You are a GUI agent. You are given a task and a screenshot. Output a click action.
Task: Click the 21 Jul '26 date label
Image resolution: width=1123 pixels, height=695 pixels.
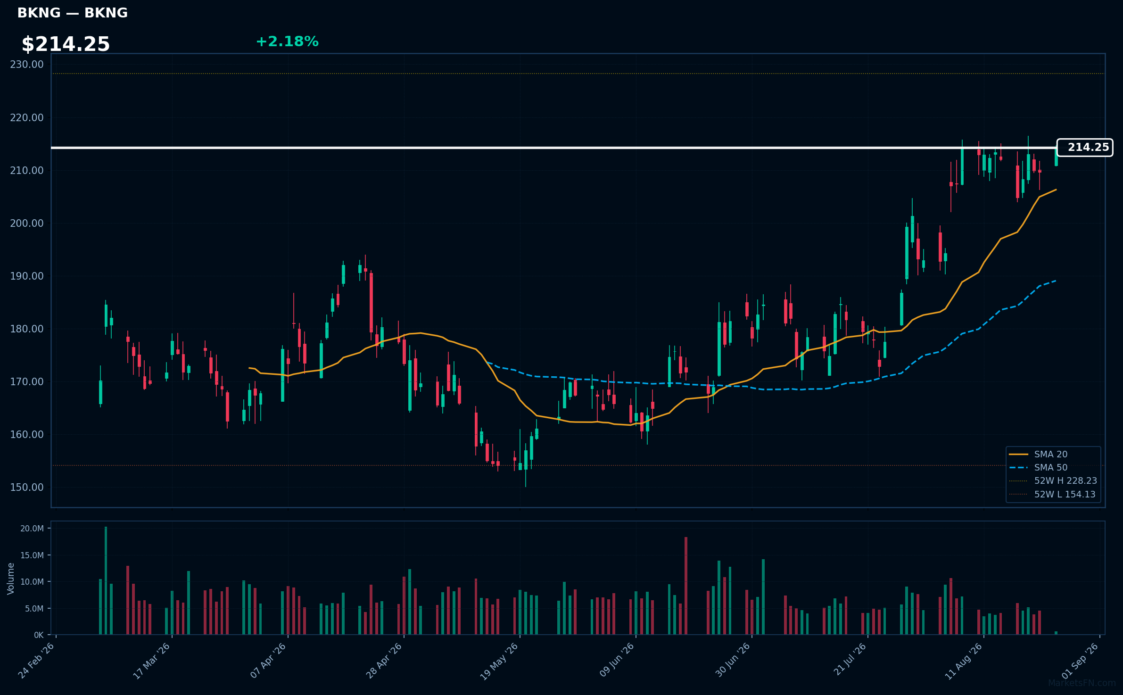pyautogui.click(x=850, y=659)
